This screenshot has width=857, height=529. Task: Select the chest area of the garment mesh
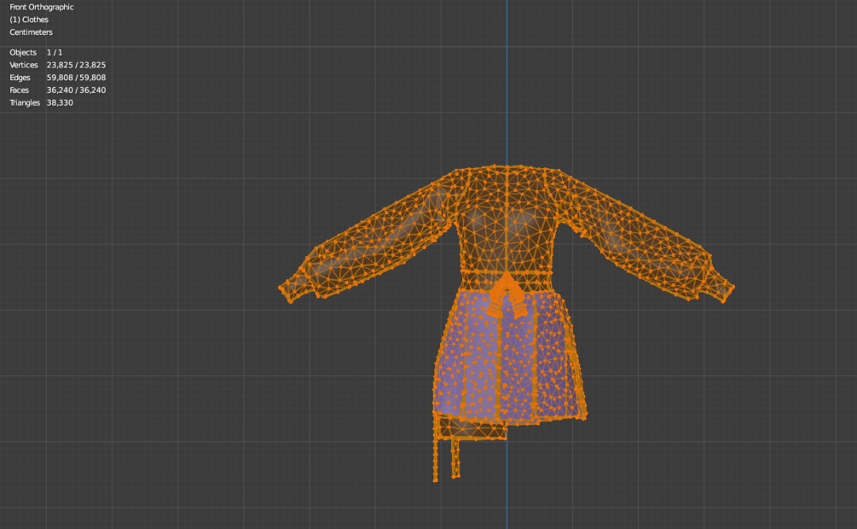pos(507,224)
